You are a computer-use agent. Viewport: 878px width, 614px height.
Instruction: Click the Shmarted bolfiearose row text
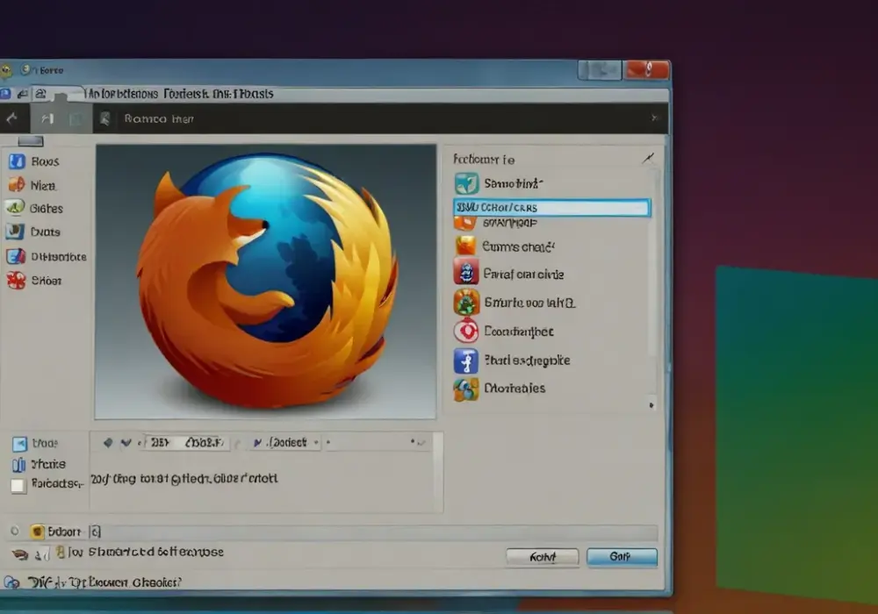(155, 552)
